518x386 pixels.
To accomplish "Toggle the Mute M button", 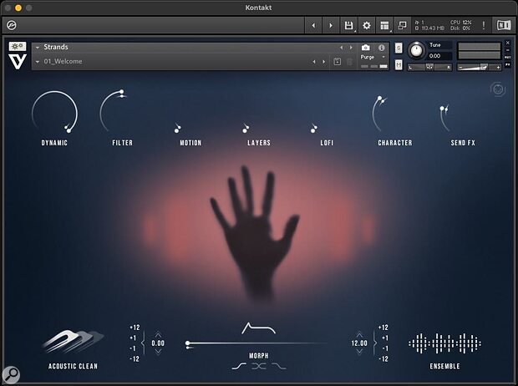I will 399,65.
